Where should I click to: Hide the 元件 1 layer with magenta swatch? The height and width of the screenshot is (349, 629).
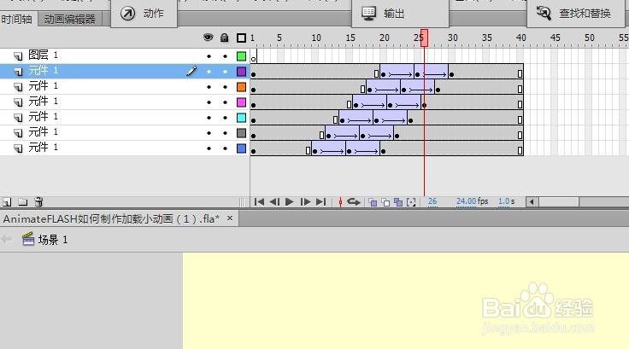click(209, 102)
